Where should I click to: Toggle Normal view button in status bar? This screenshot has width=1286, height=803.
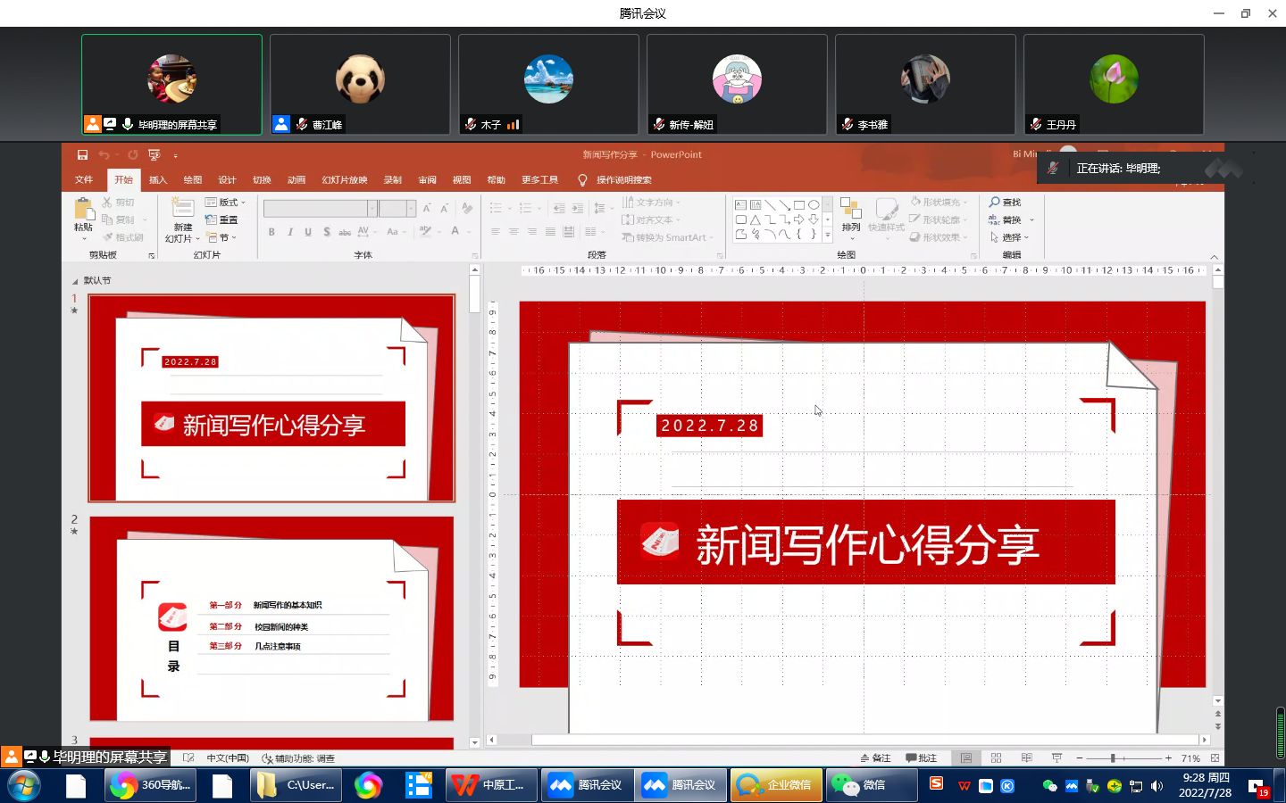(x=966, y=757)
